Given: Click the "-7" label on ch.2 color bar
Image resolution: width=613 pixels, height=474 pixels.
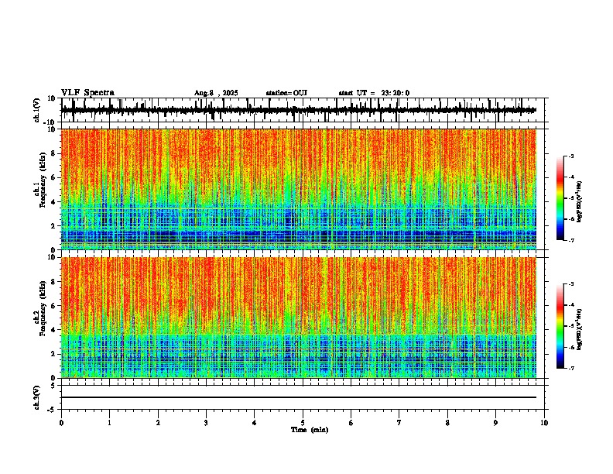Looking at the screenshot, I should (x=571, y=369).
